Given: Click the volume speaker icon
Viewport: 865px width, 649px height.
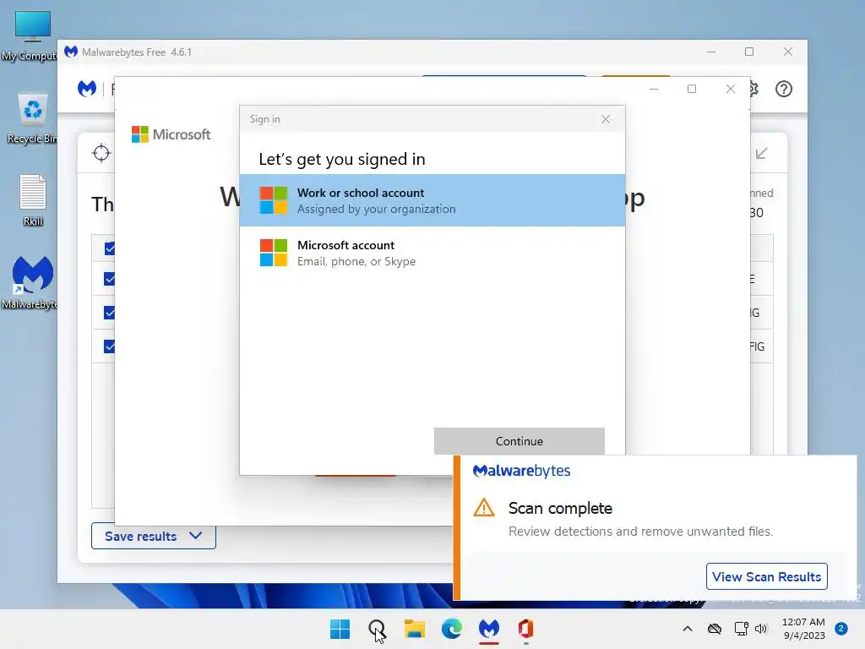Looking at the screenshot, I should click(x=761, y=629).
